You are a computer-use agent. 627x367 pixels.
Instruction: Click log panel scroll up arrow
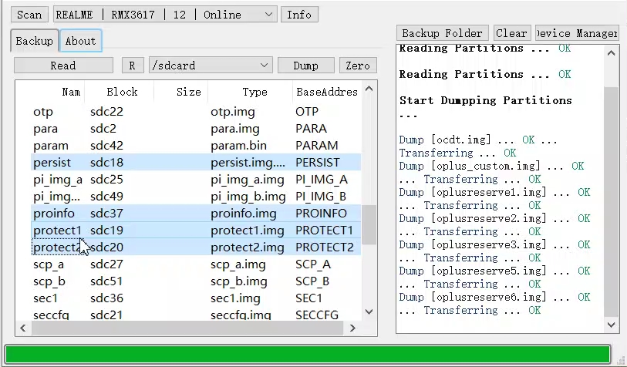[611, 53]
